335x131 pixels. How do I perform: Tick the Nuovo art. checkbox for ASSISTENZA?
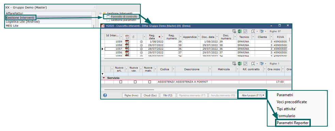click(121, 82)
